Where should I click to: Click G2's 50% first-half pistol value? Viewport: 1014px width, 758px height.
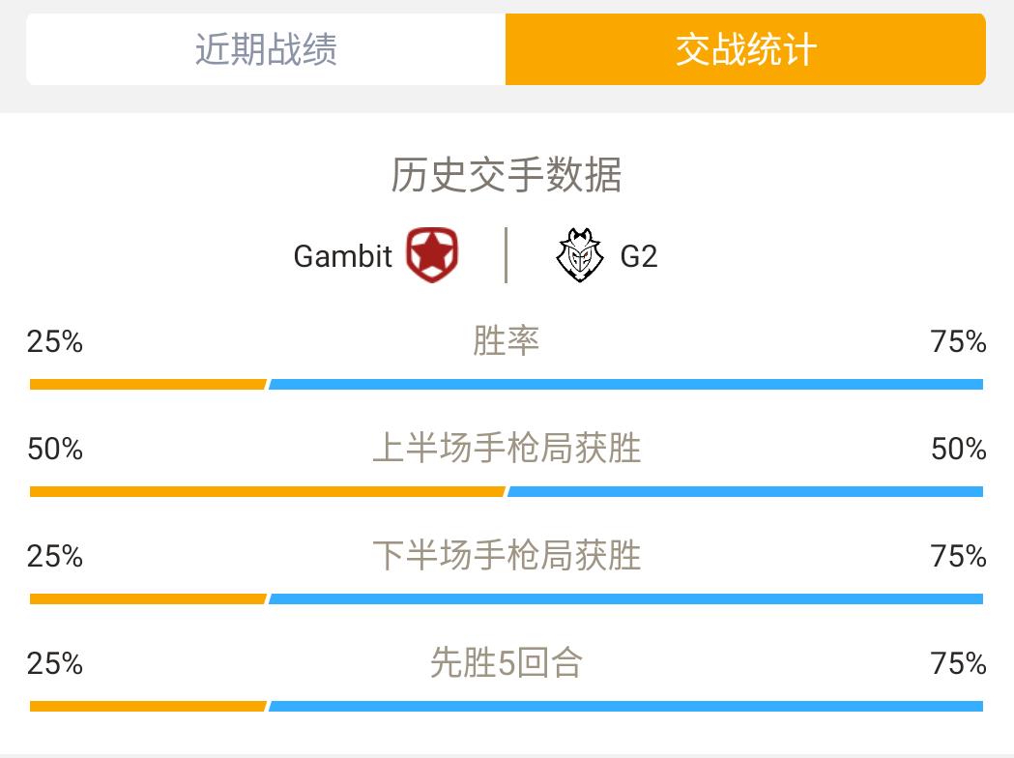pyautogui.click(x=958, y=449)
